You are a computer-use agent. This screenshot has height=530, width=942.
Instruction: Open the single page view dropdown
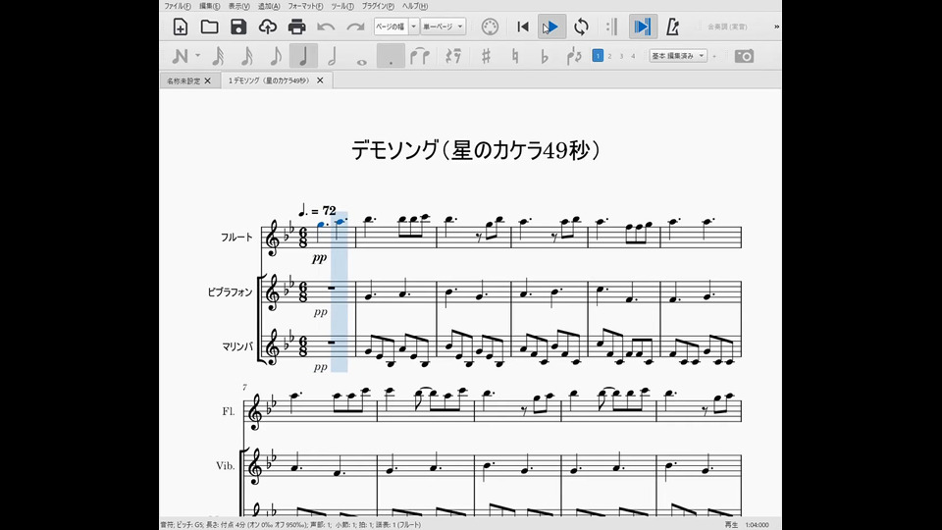(443, 26)
